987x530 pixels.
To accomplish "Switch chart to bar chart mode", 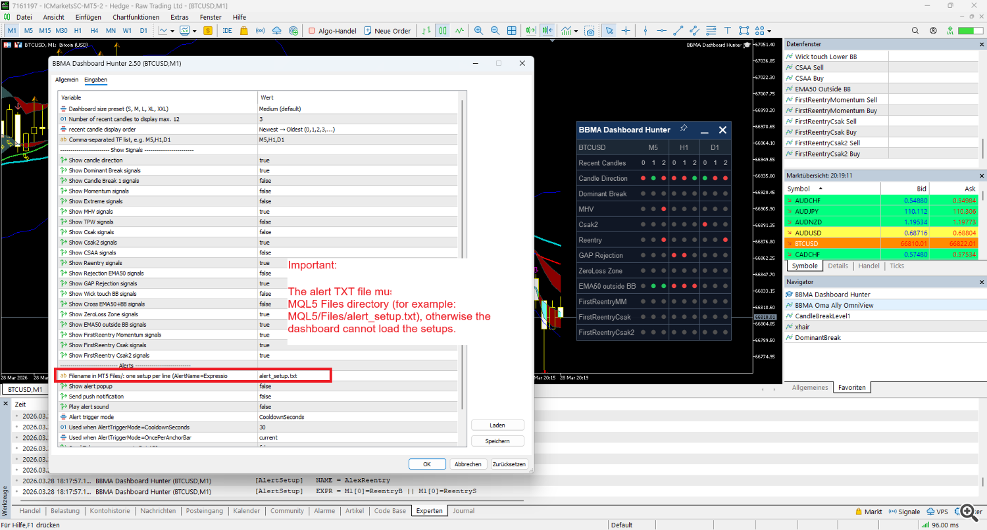I will point(427,30).
